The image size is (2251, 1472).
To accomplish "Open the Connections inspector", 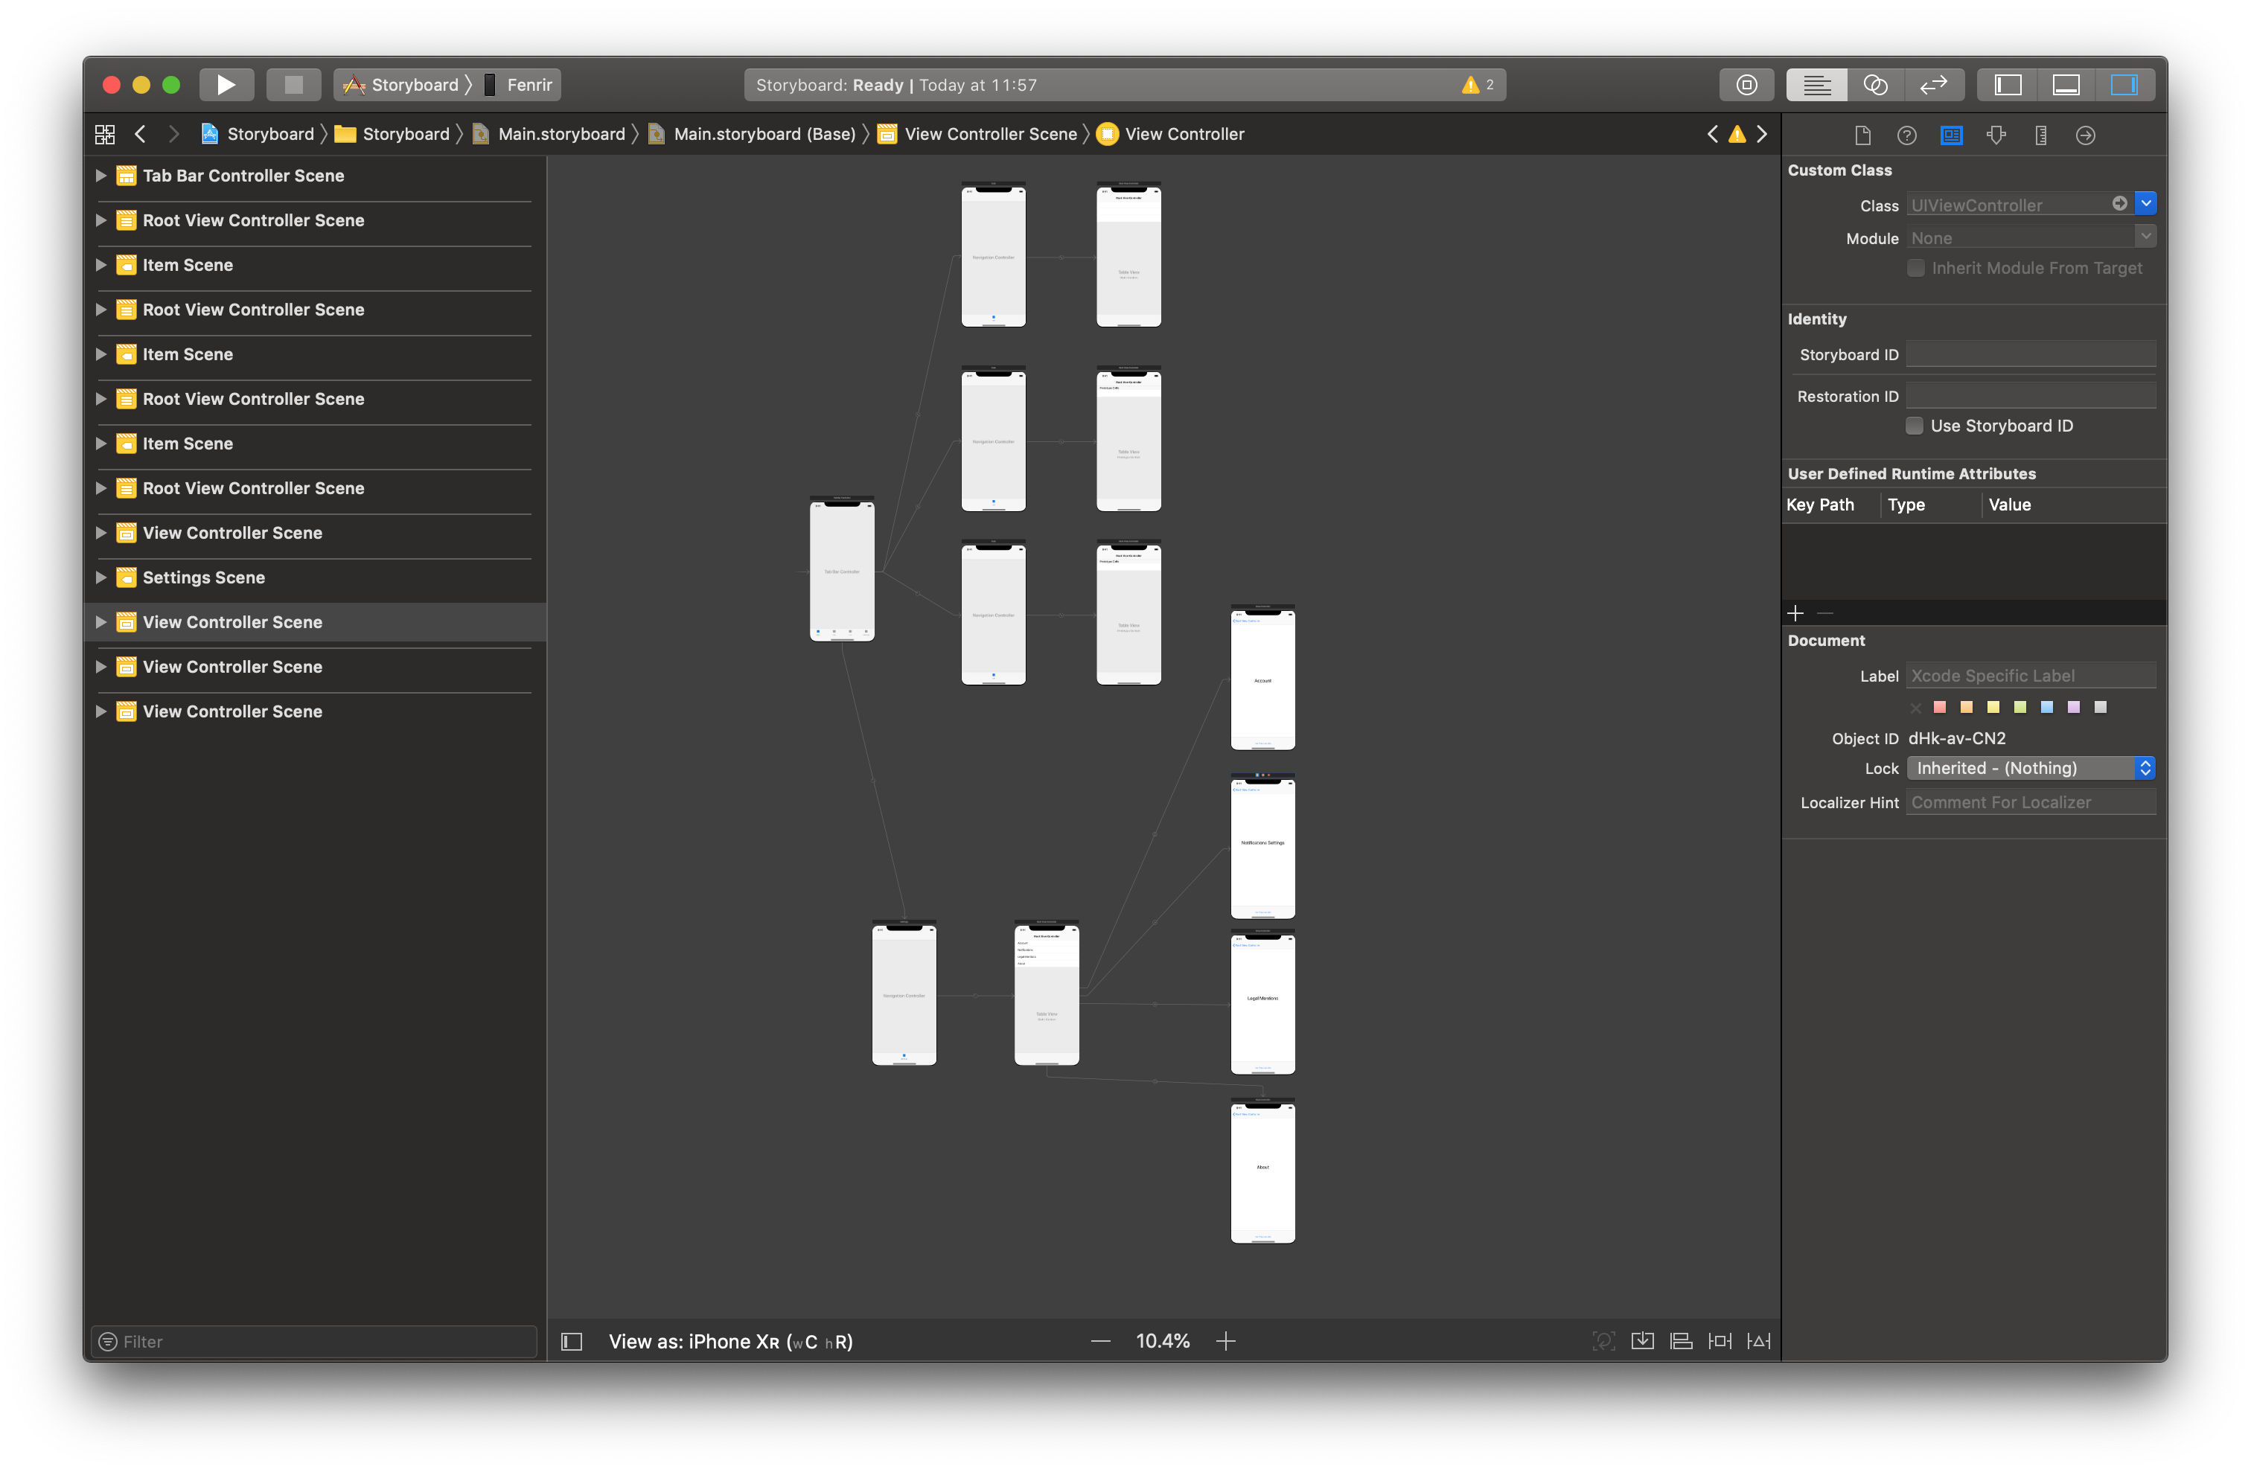I will click(x=2086, y=134).
